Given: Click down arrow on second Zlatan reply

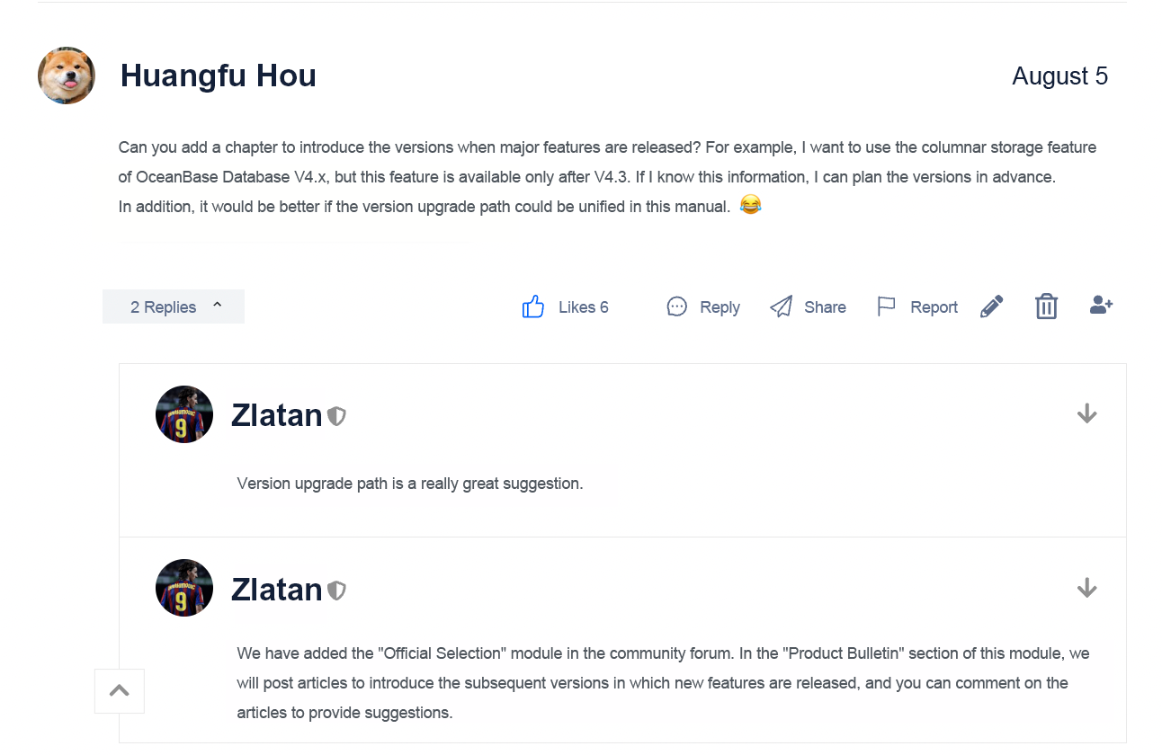Looking at the screenshot, I should coord(1087,588).
